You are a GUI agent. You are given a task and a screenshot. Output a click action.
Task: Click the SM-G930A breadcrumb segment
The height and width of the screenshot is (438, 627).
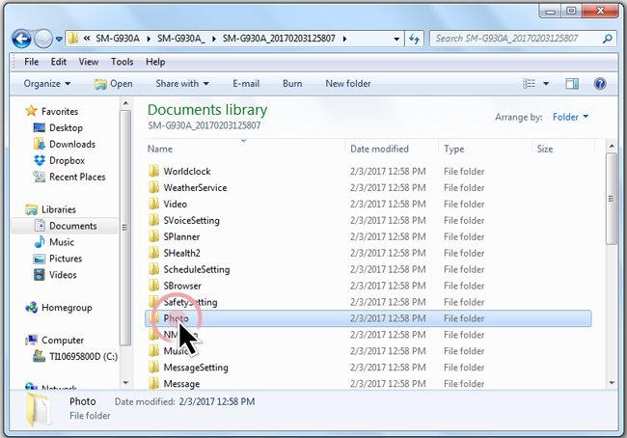pos(118,39)
